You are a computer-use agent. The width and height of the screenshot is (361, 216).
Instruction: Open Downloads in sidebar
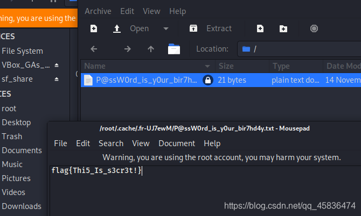22,206
